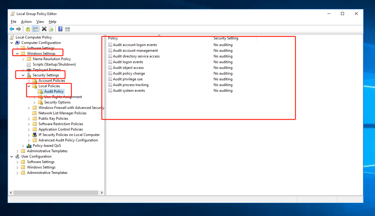Select Advanced Audit Policy Configuration in tree

[68, 140]
